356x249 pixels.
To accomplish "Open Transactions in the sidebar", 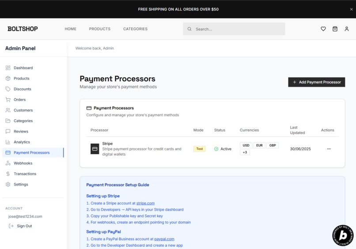I will (33, 174).
